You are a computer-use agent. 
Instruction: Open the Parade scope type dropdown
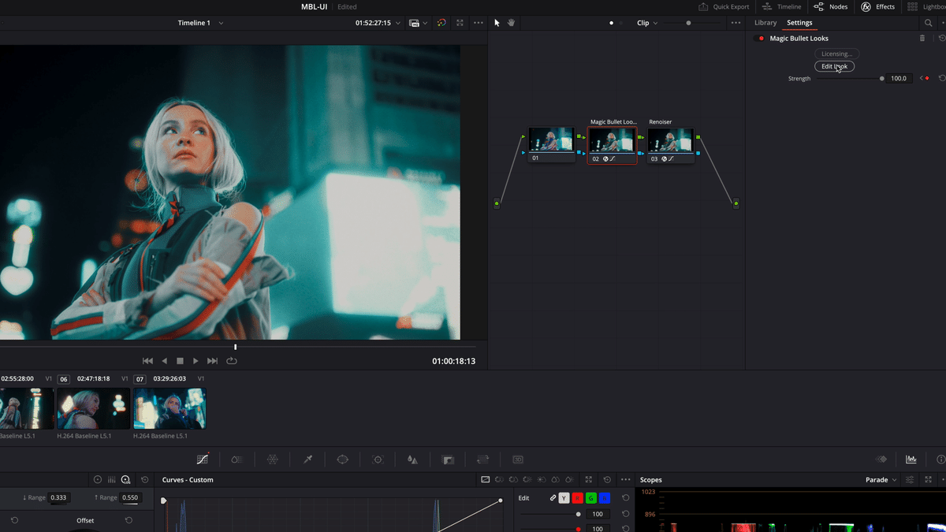[881, 480]
